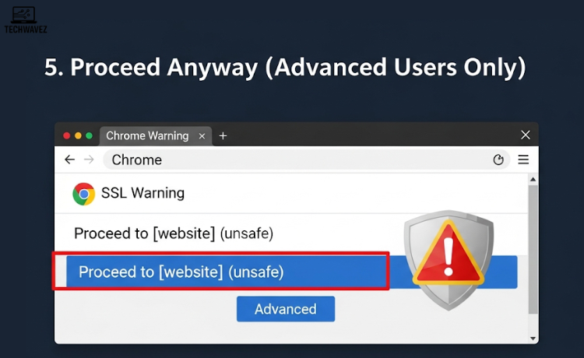Click the Chrome address bar field
584x358 pixels.
pyautogui.click(x=296, y=160)
